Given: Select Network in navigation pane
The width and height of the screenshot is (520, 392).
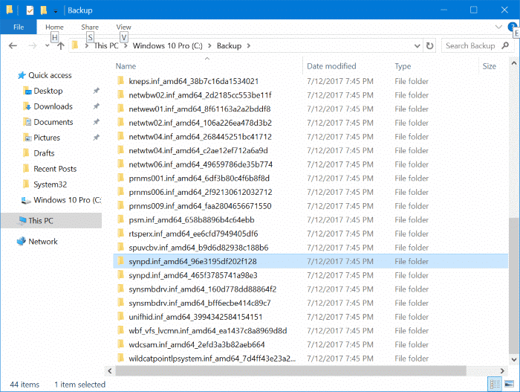Looking at the screenshot, I should [x=43, y=242].
